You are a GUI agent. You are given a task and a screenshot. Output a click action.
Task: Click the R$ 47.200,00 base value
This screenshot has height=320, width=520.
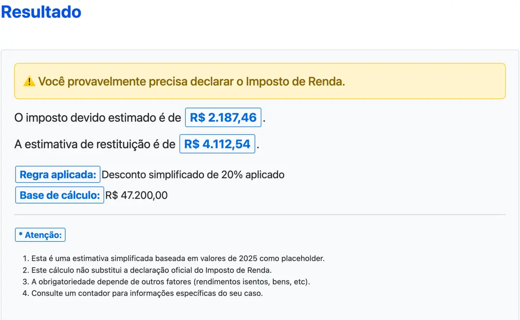tap(136, 196)
